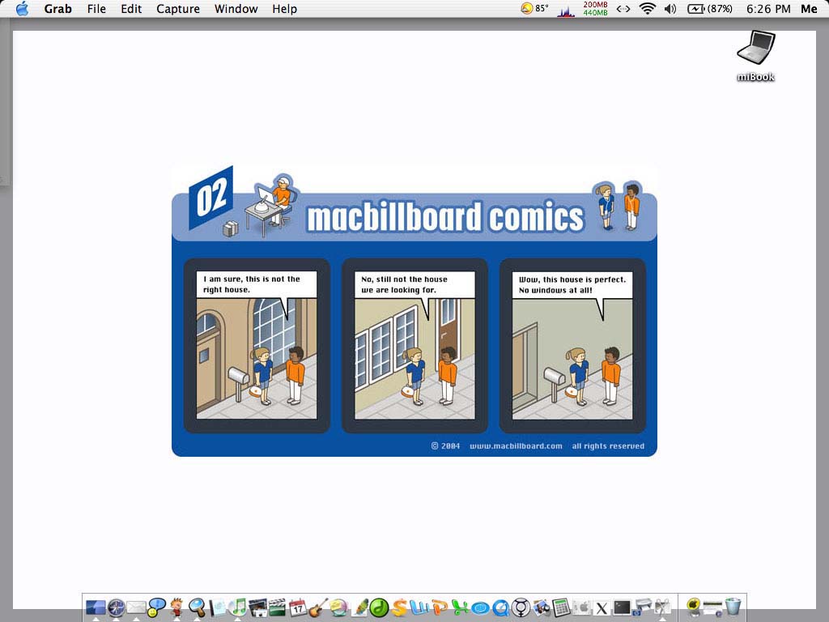Launch GarageBand guitar icon in Dock

point(318,607)
